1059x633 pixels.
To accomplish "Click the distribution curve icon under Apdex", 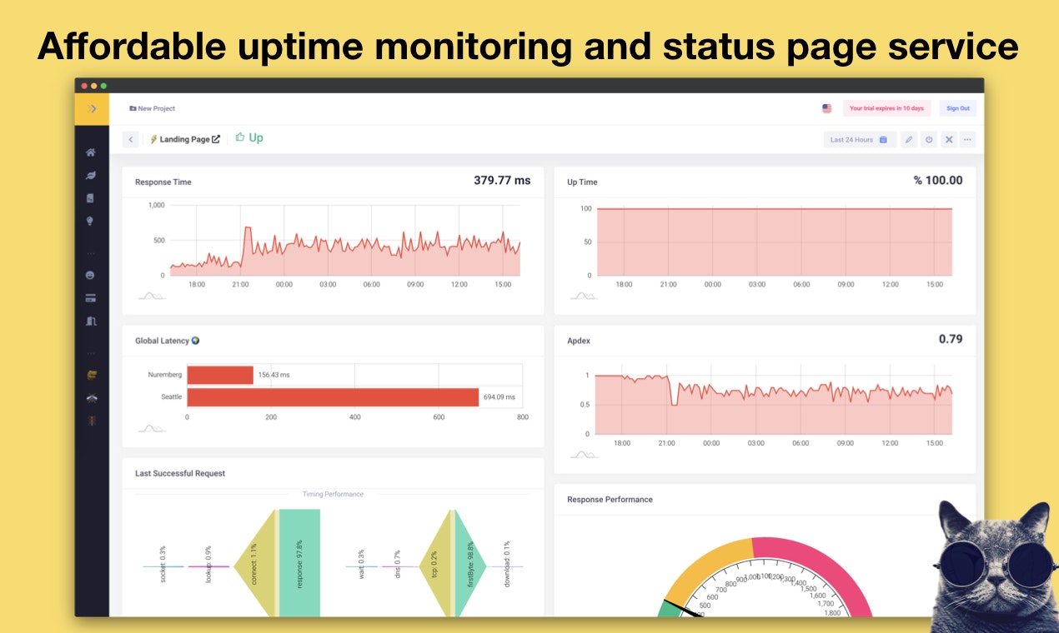I will (x=584, y=455).
